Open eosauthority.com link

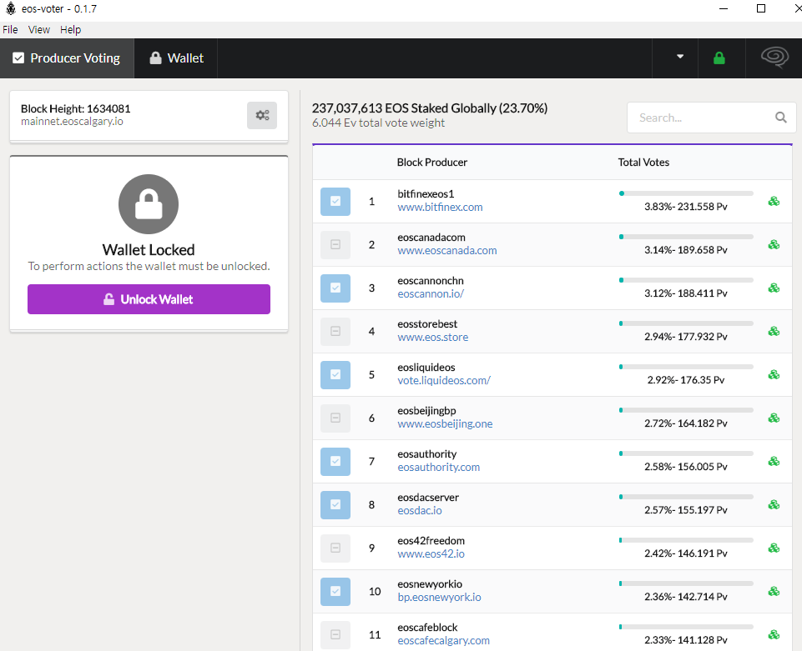(438, 468)
